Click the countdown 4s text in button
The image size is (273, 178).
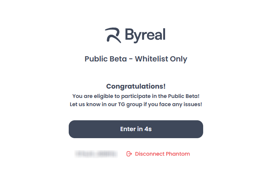(148, 129)
